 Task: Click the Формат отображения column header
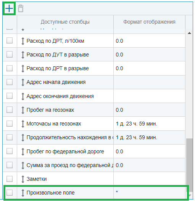coord(149,22)
